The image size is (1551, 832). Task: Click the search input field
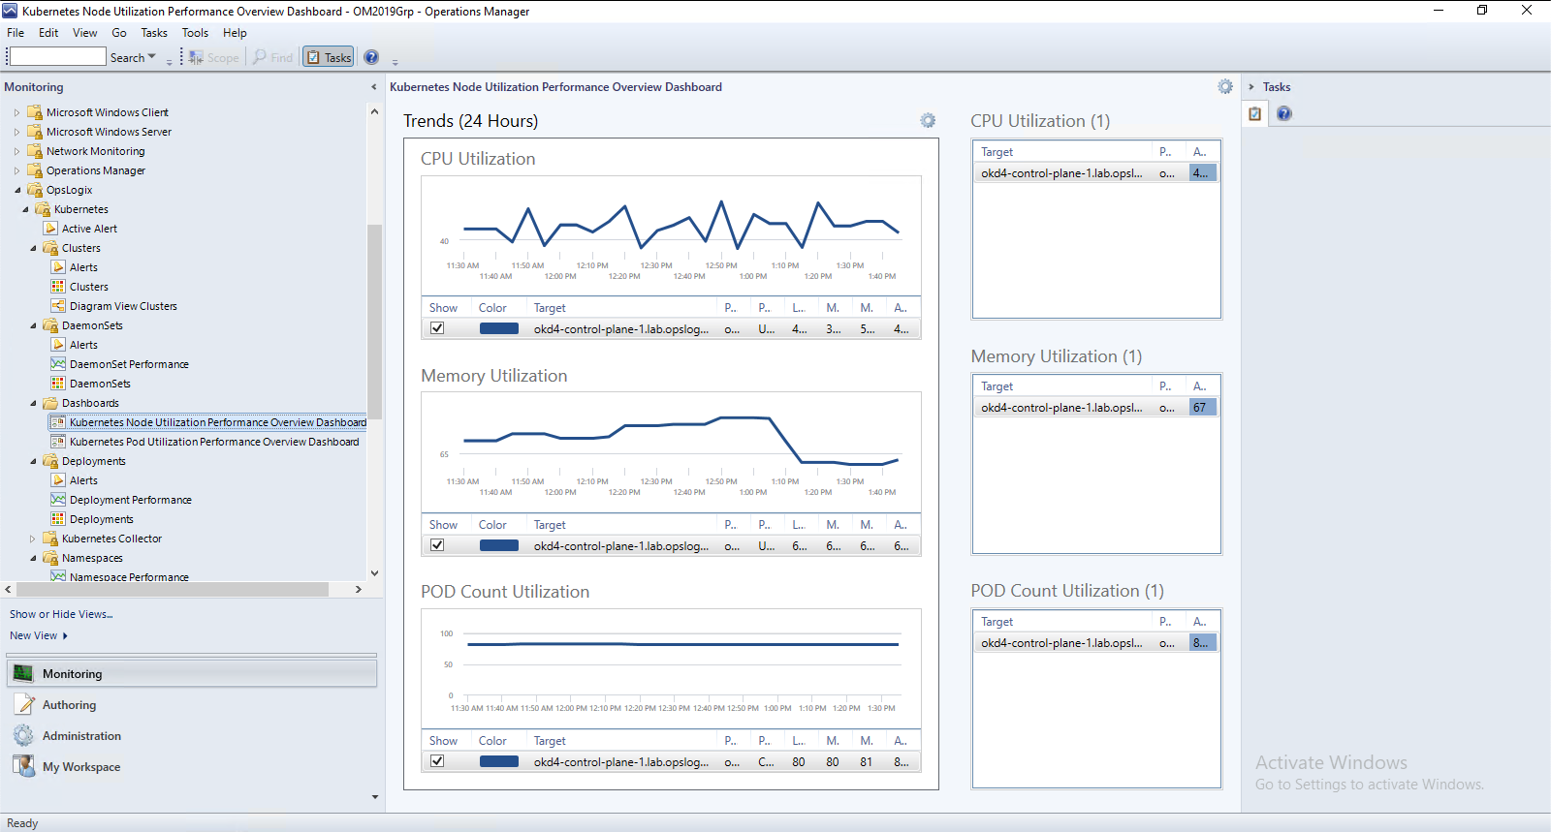coord(57,57)
